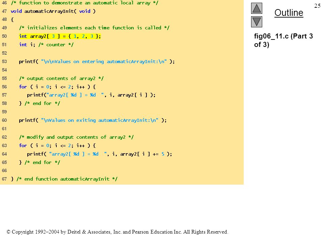
Task: Click the Deitel & Associates copyright notice
Action: [x=117, y=232]
